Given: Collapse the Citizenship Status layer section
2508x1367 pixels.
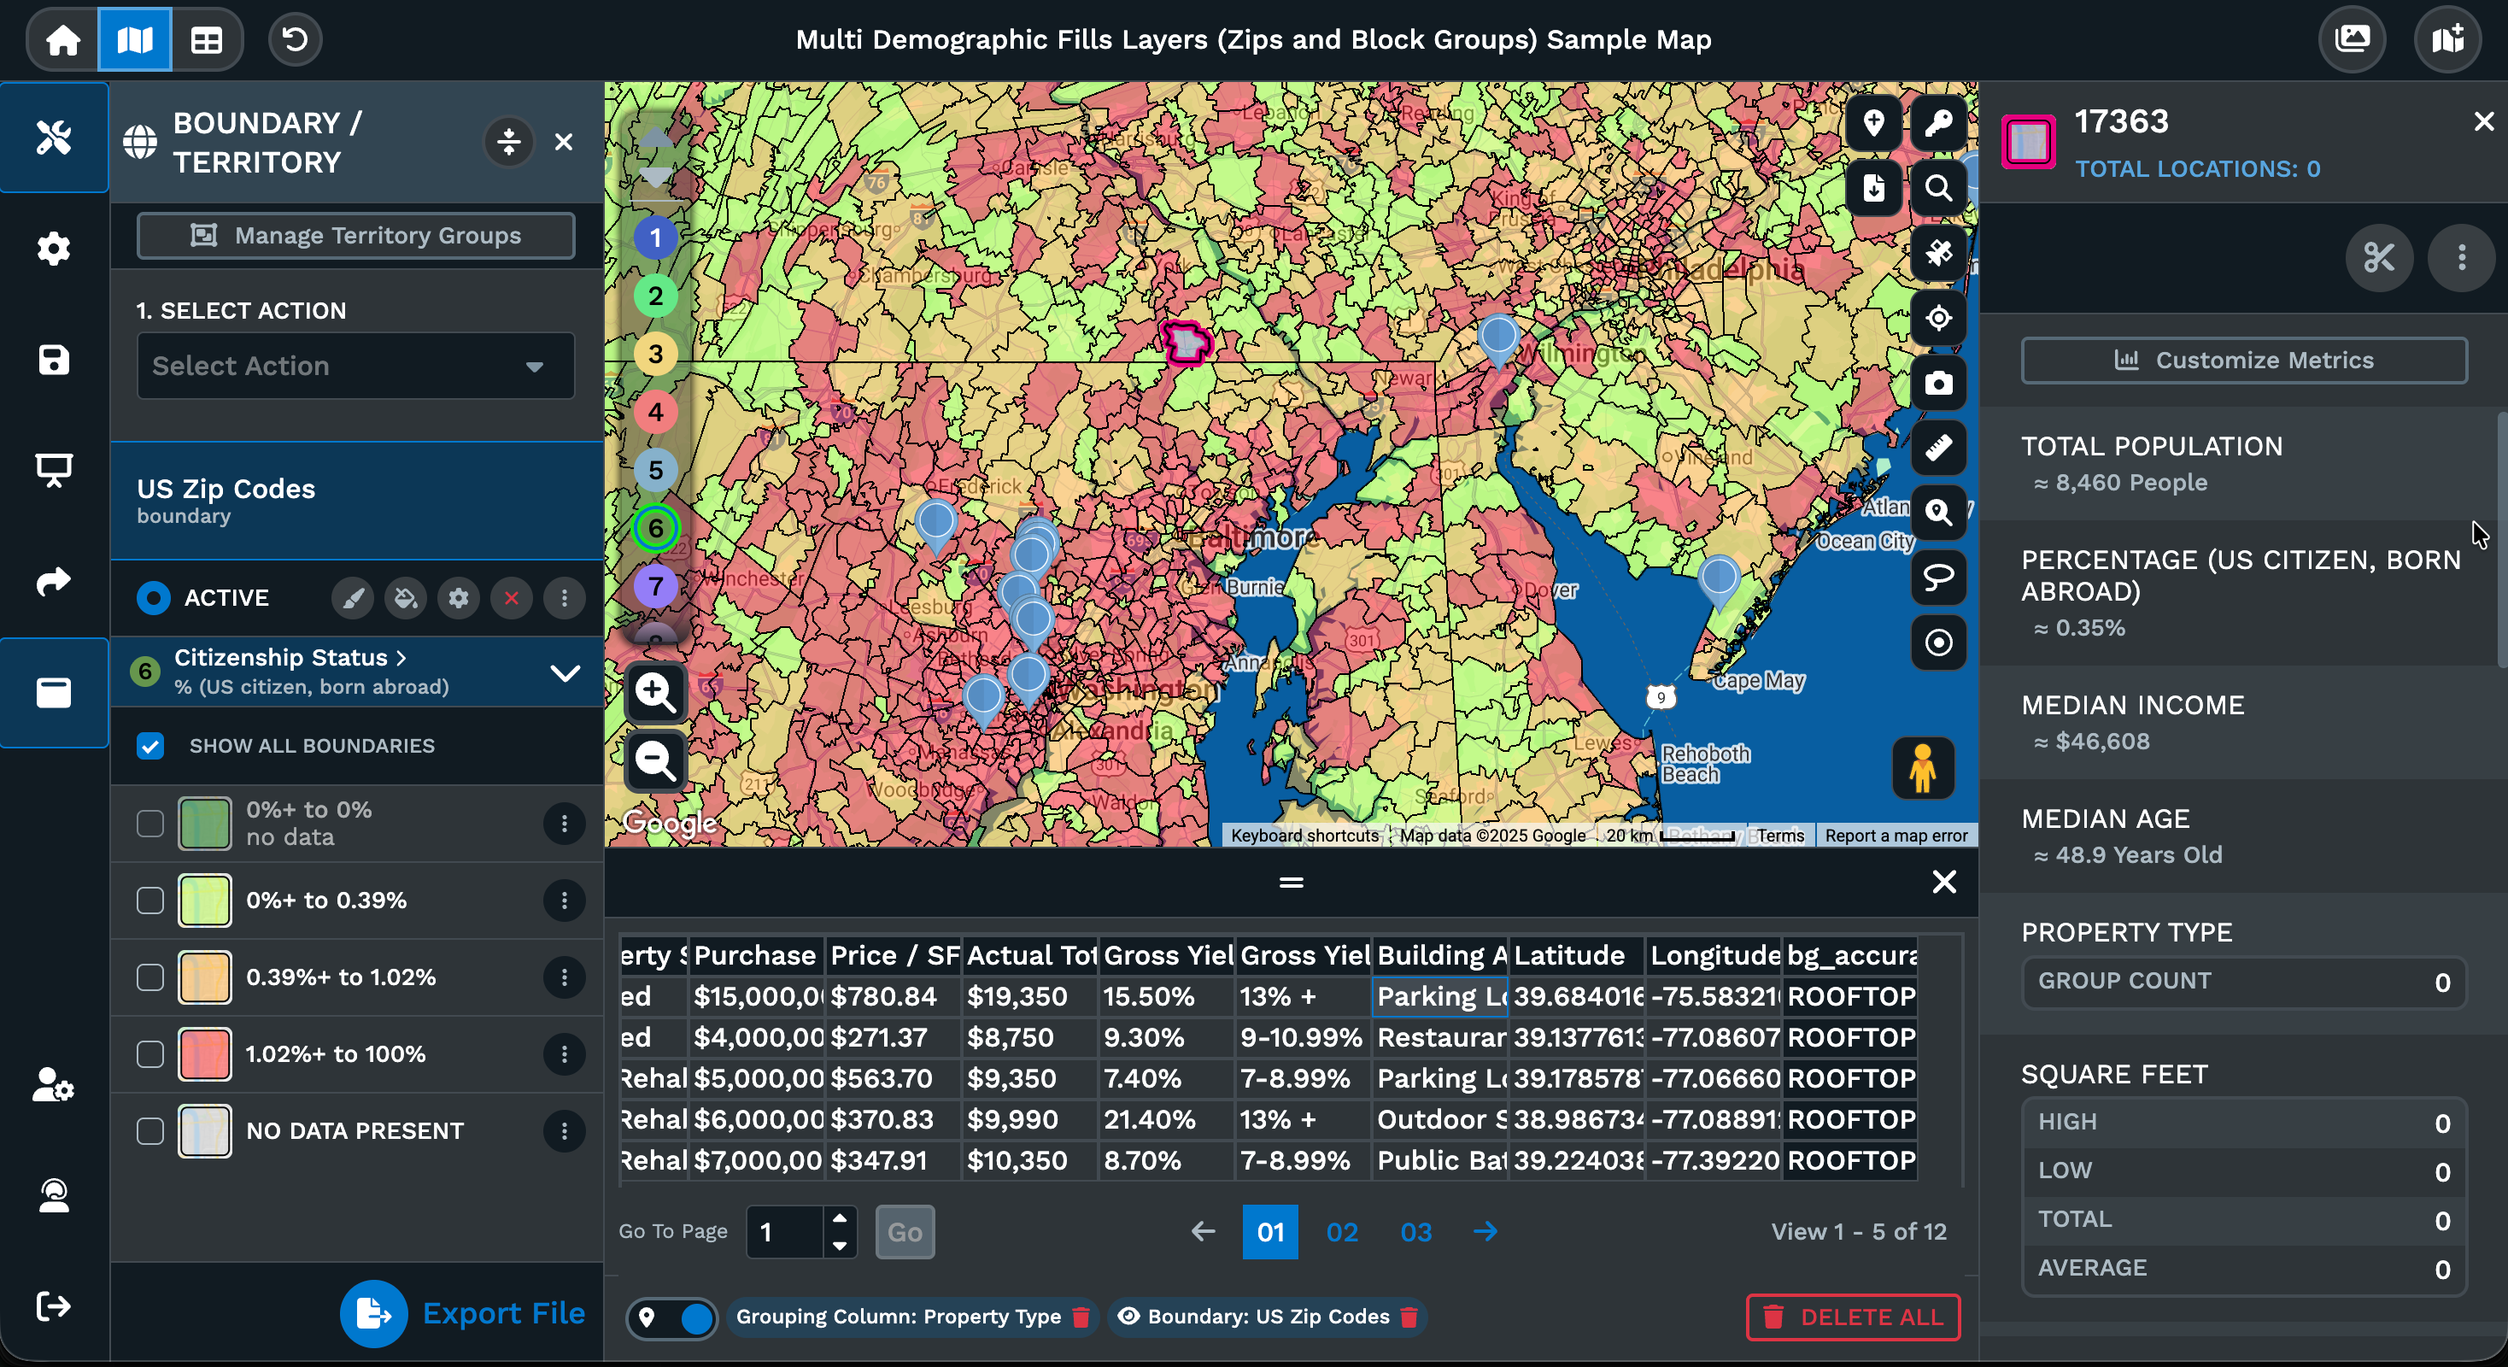Looking at the screenshot, I should (565, 672).
